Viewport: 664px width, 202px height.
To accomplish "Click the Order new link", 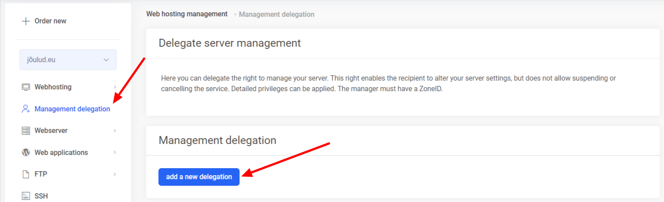I will point(50,21).
